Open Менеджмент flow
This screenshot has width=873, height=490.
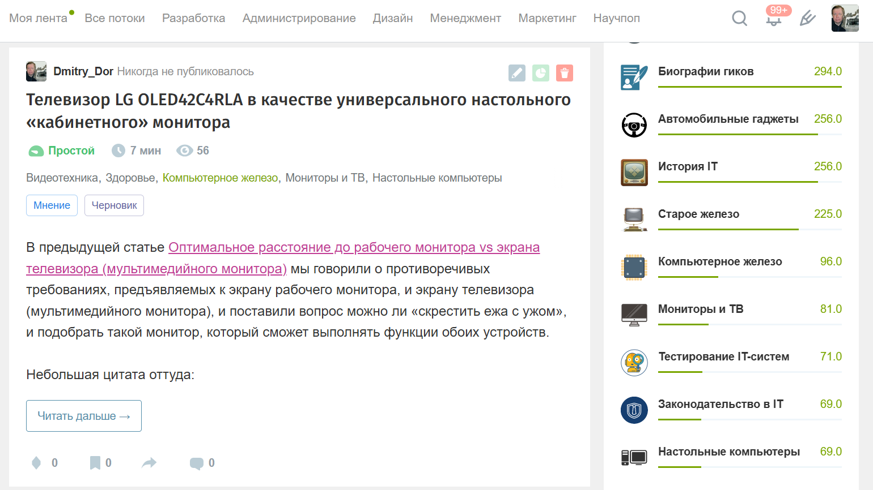(x=465, y=18)
